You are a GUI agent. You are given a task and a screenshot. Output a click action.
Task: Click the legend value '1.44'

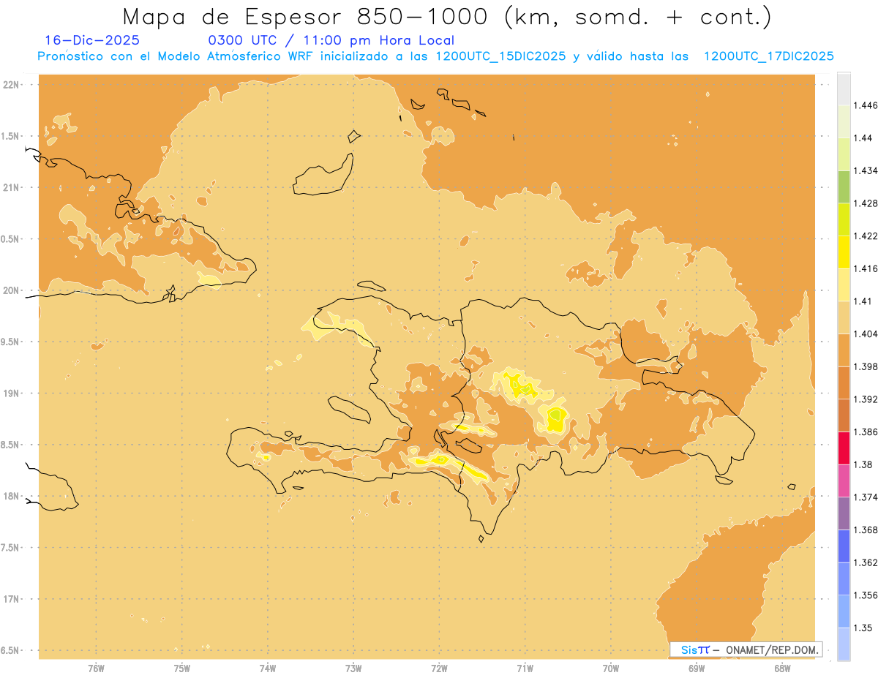click(x=863, y=138)
